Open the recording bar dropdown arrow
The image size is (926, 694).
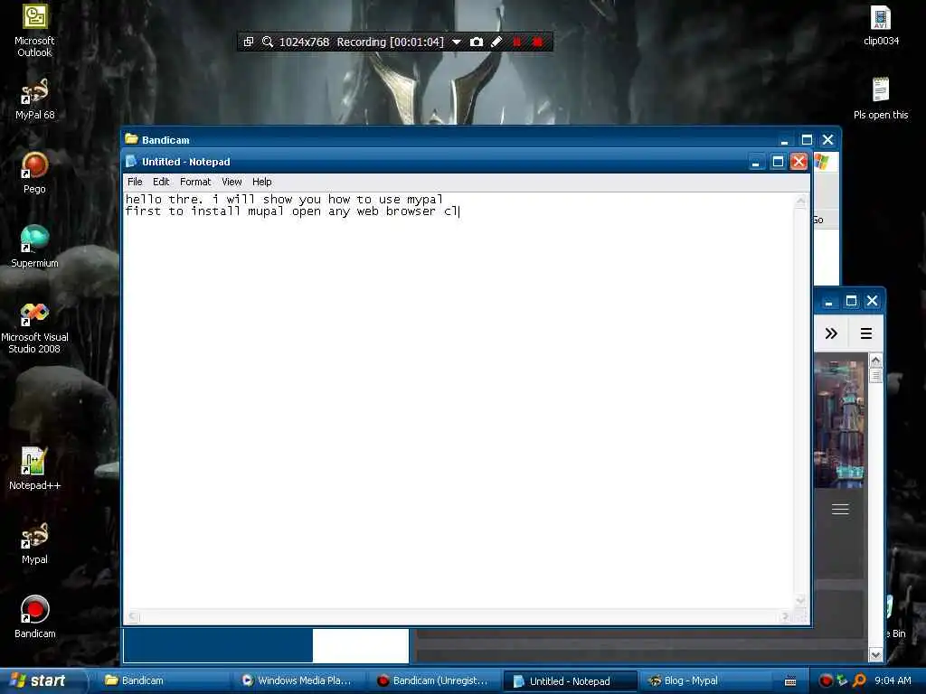(x=456, y=42)
